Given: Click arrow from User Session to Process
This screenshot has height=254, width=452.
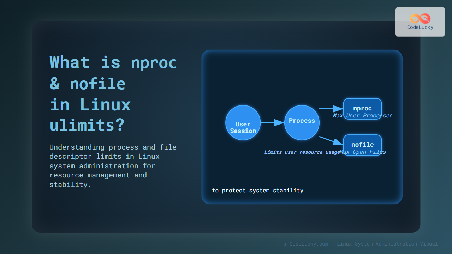Looking at the screenshot, I should [x=272, y=123].
